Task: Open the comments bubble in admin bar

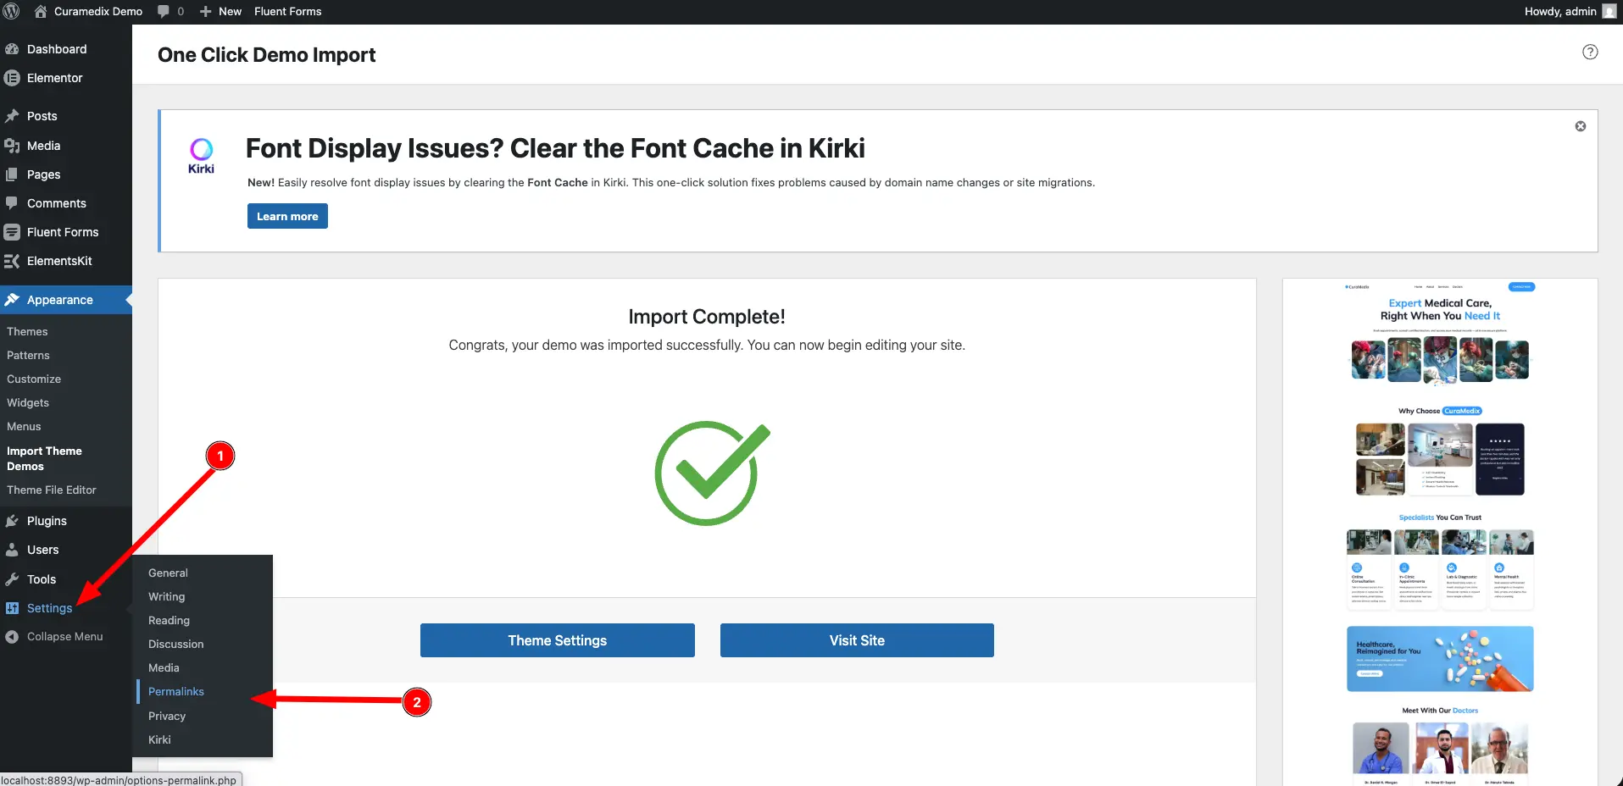Action: 170,12
